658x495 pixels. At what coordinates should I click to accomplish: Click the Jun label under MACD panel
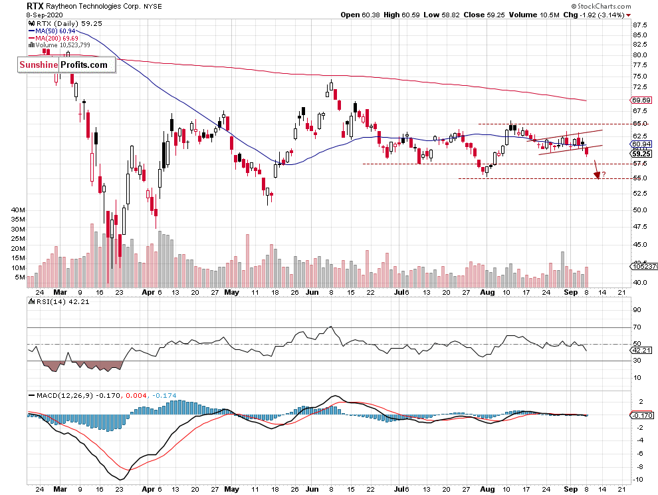pos(312,489)
